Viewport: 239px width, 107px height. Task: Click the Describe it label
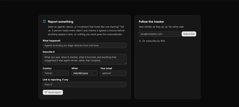pyautogui.click(x=49, y=52)
